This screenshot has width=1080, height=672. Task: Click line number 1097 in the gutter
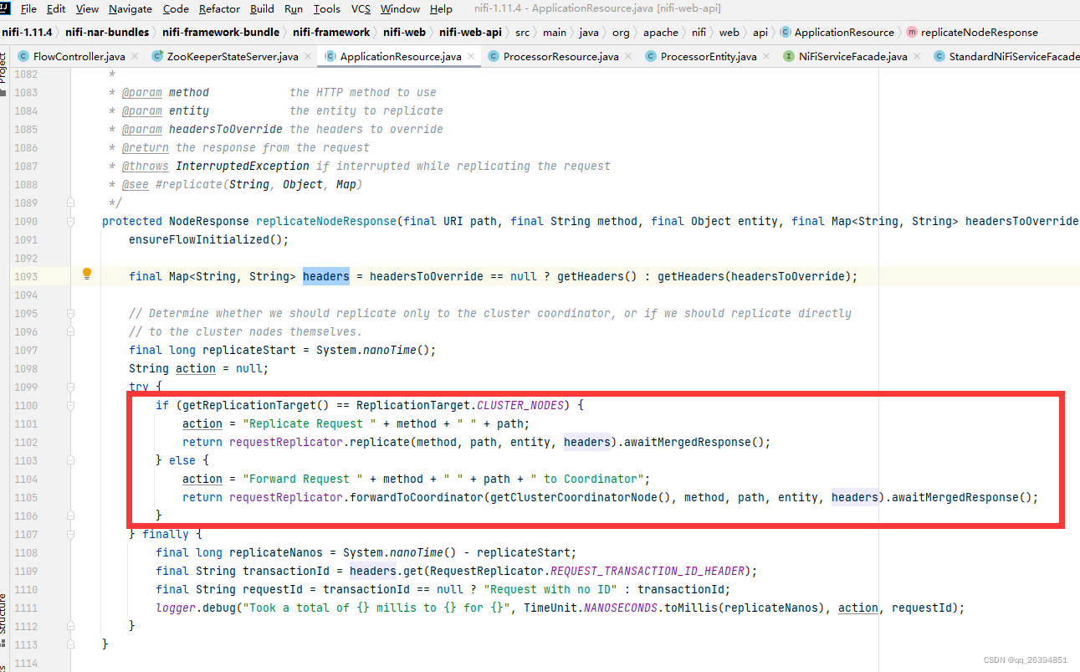click(x=26, y=350)
